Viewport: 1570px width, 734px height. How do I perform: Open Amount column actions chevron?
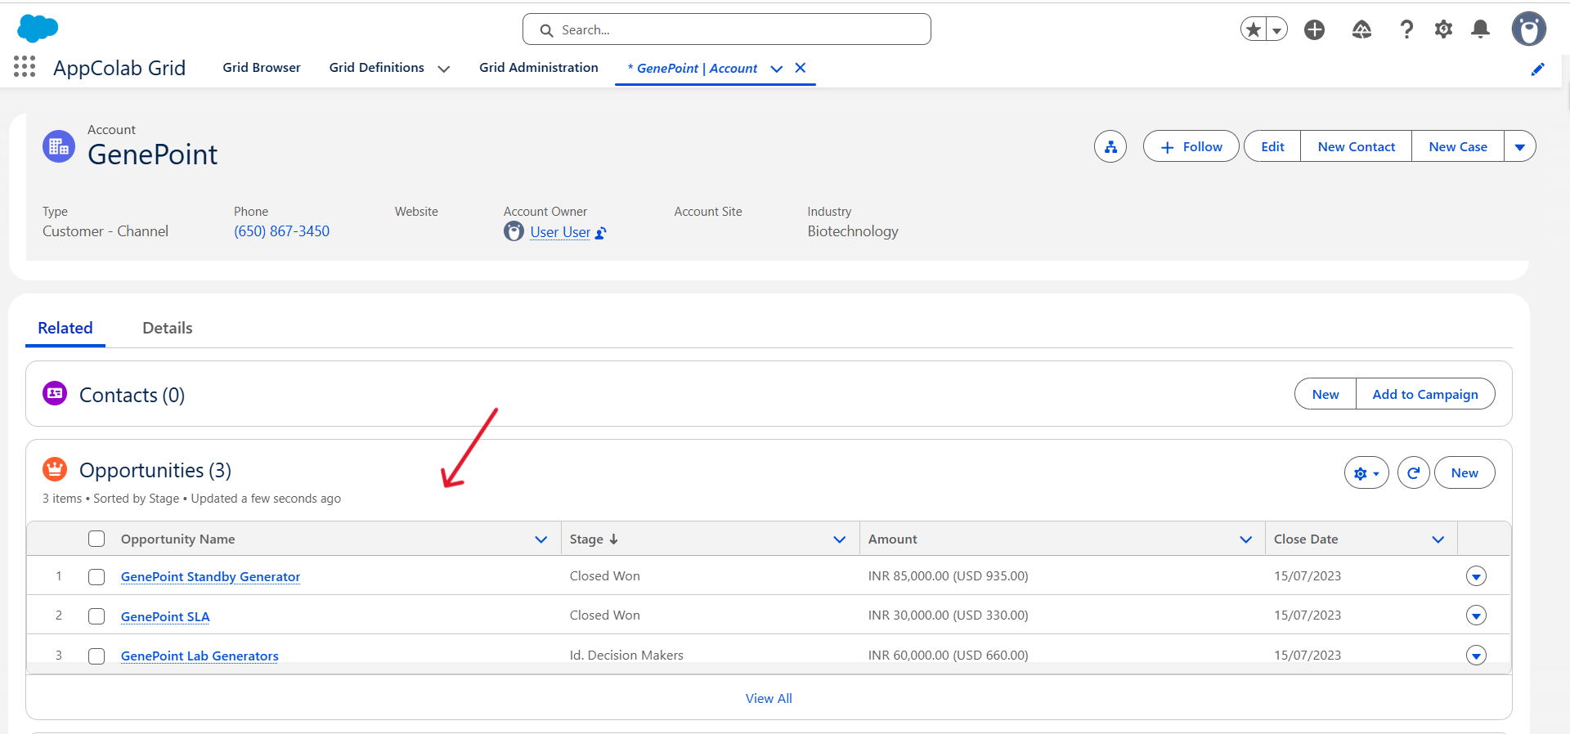1246,539
